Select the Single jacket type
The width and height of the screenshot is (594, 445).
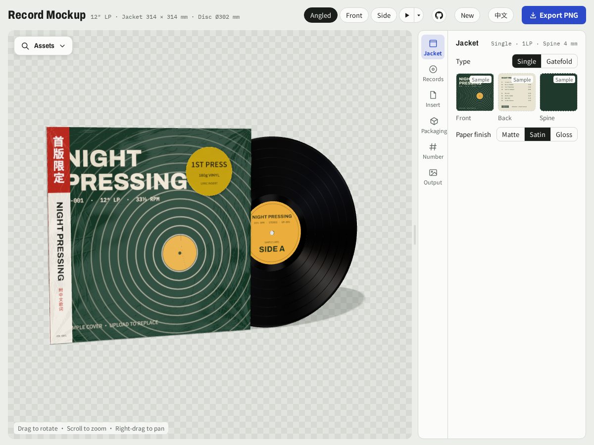coord(527,61)
